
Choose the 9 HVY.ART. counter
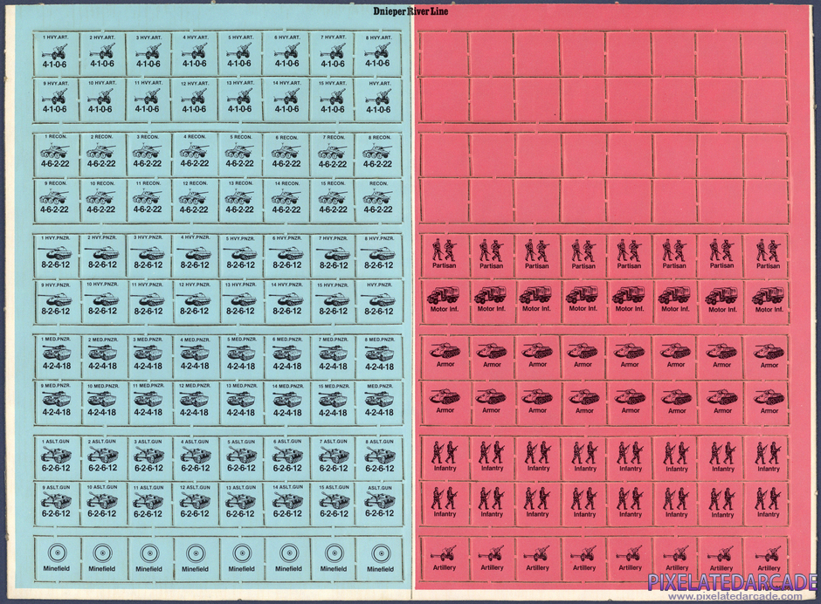point(56,99)
